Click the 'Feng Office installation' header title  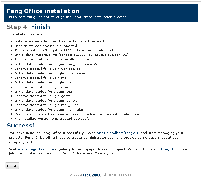point(43,11)
